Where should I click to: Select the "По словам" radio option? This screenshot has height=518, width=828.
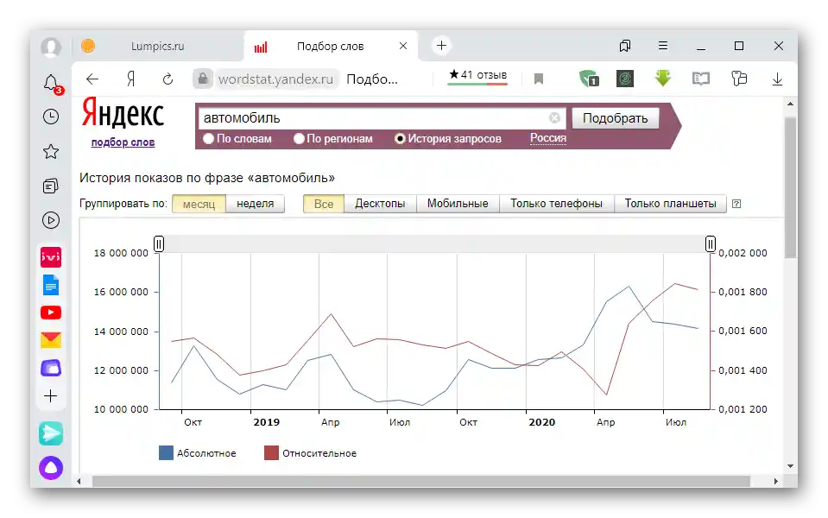click(x=208, y=138)
